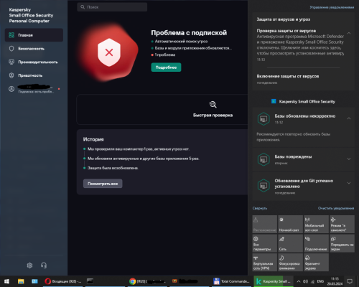This screenshot has height=287, width=359.
Task: Click the history entry 'Защита была возобновлена'
Action: (113, 168)
